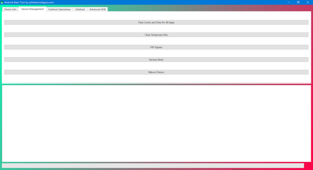Start FRP Bypass
Viewport: 313px width, 170px height.
click(156, 47)
